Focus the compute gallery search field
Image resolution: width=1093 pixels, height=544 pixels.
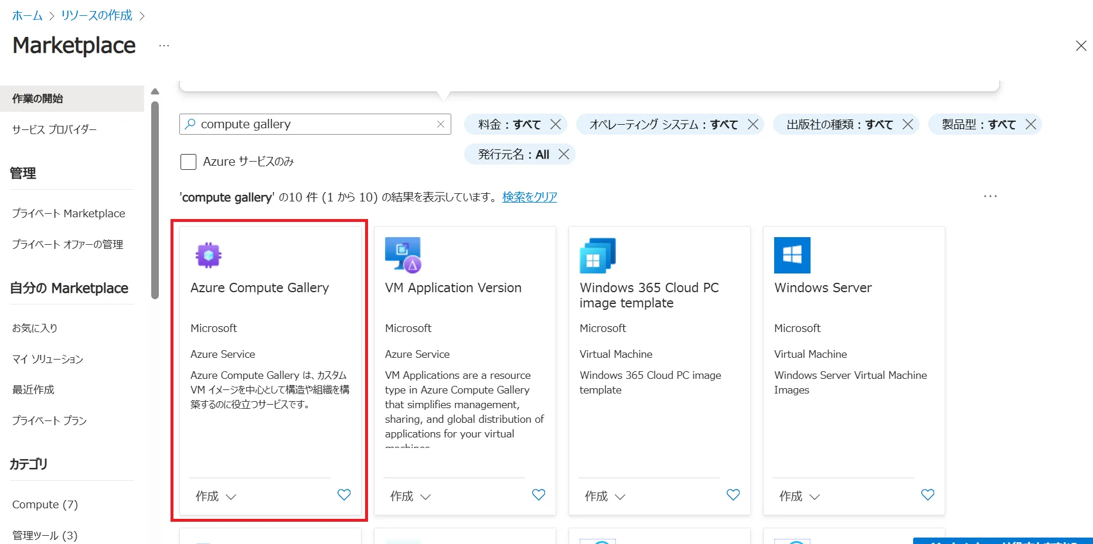point(316,124)
